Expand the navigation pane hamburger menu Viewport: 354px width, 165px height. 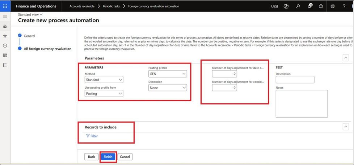coord(5,17)
